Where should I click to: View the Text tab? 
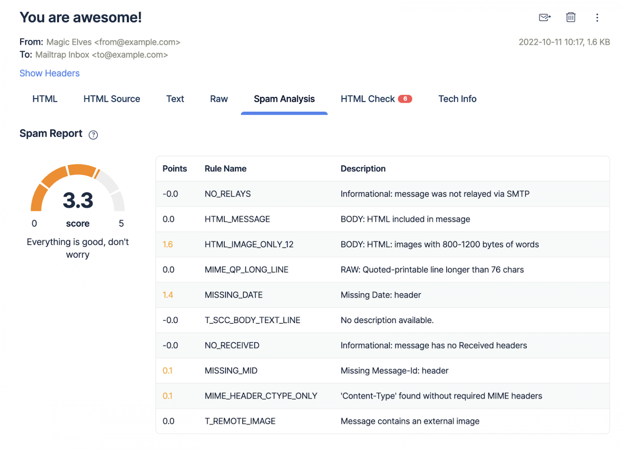coord(175,99)
